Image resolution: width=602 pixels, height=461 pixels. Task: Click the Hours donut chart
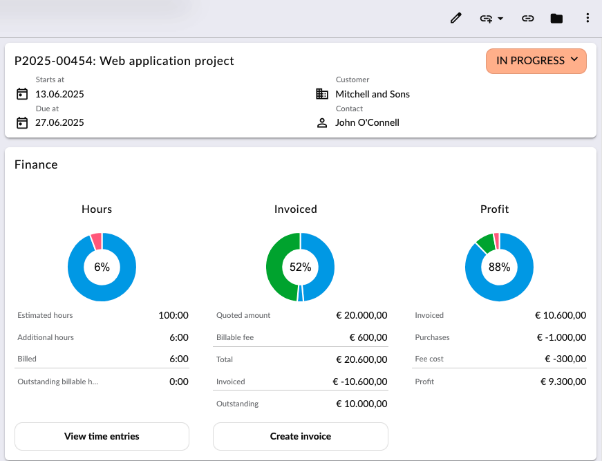(x=102, y=267)
